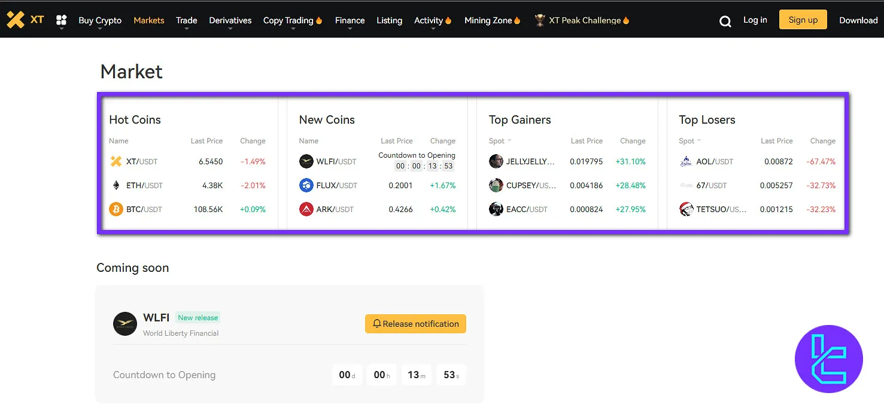This screenshot has height=414, width=884.
Task: Click the 67 coin icon
Action: pyautogui.click(x=686, y=185)
